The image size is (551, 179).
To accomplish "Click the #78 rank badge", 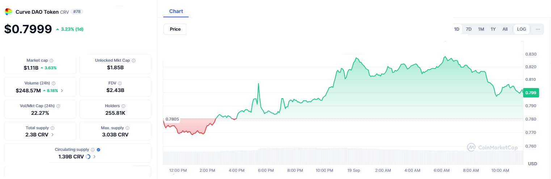I will pos(77,12).
